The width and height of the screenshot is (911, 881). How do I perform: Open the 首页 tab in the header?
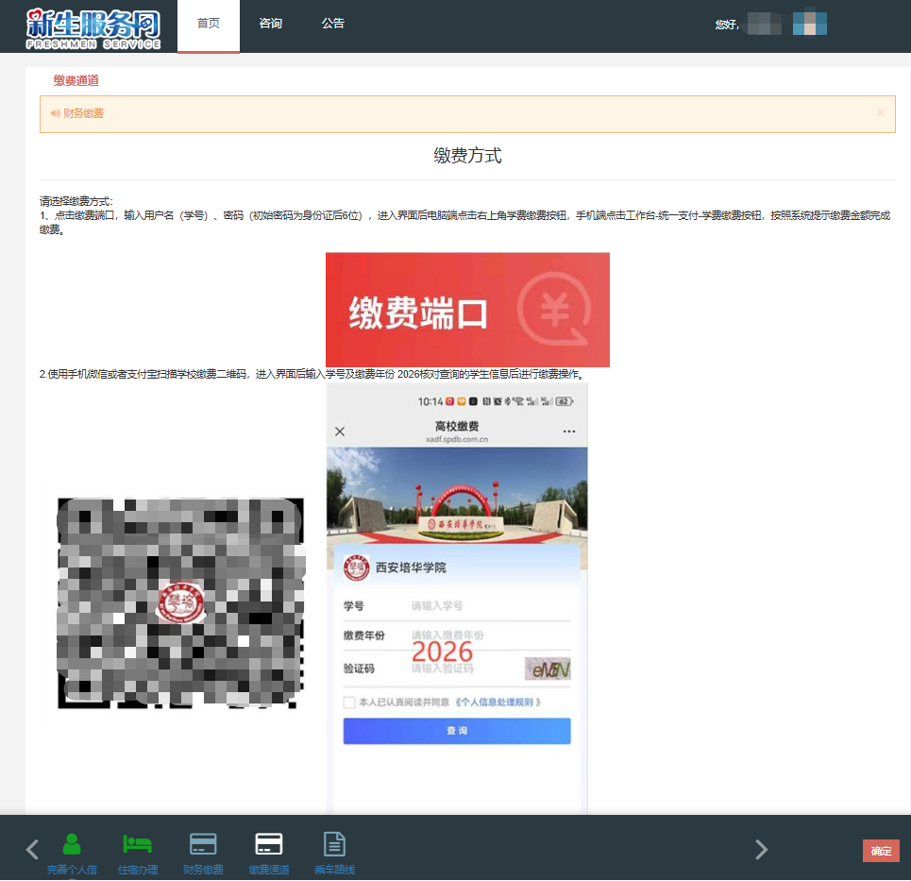coord(208,25)
